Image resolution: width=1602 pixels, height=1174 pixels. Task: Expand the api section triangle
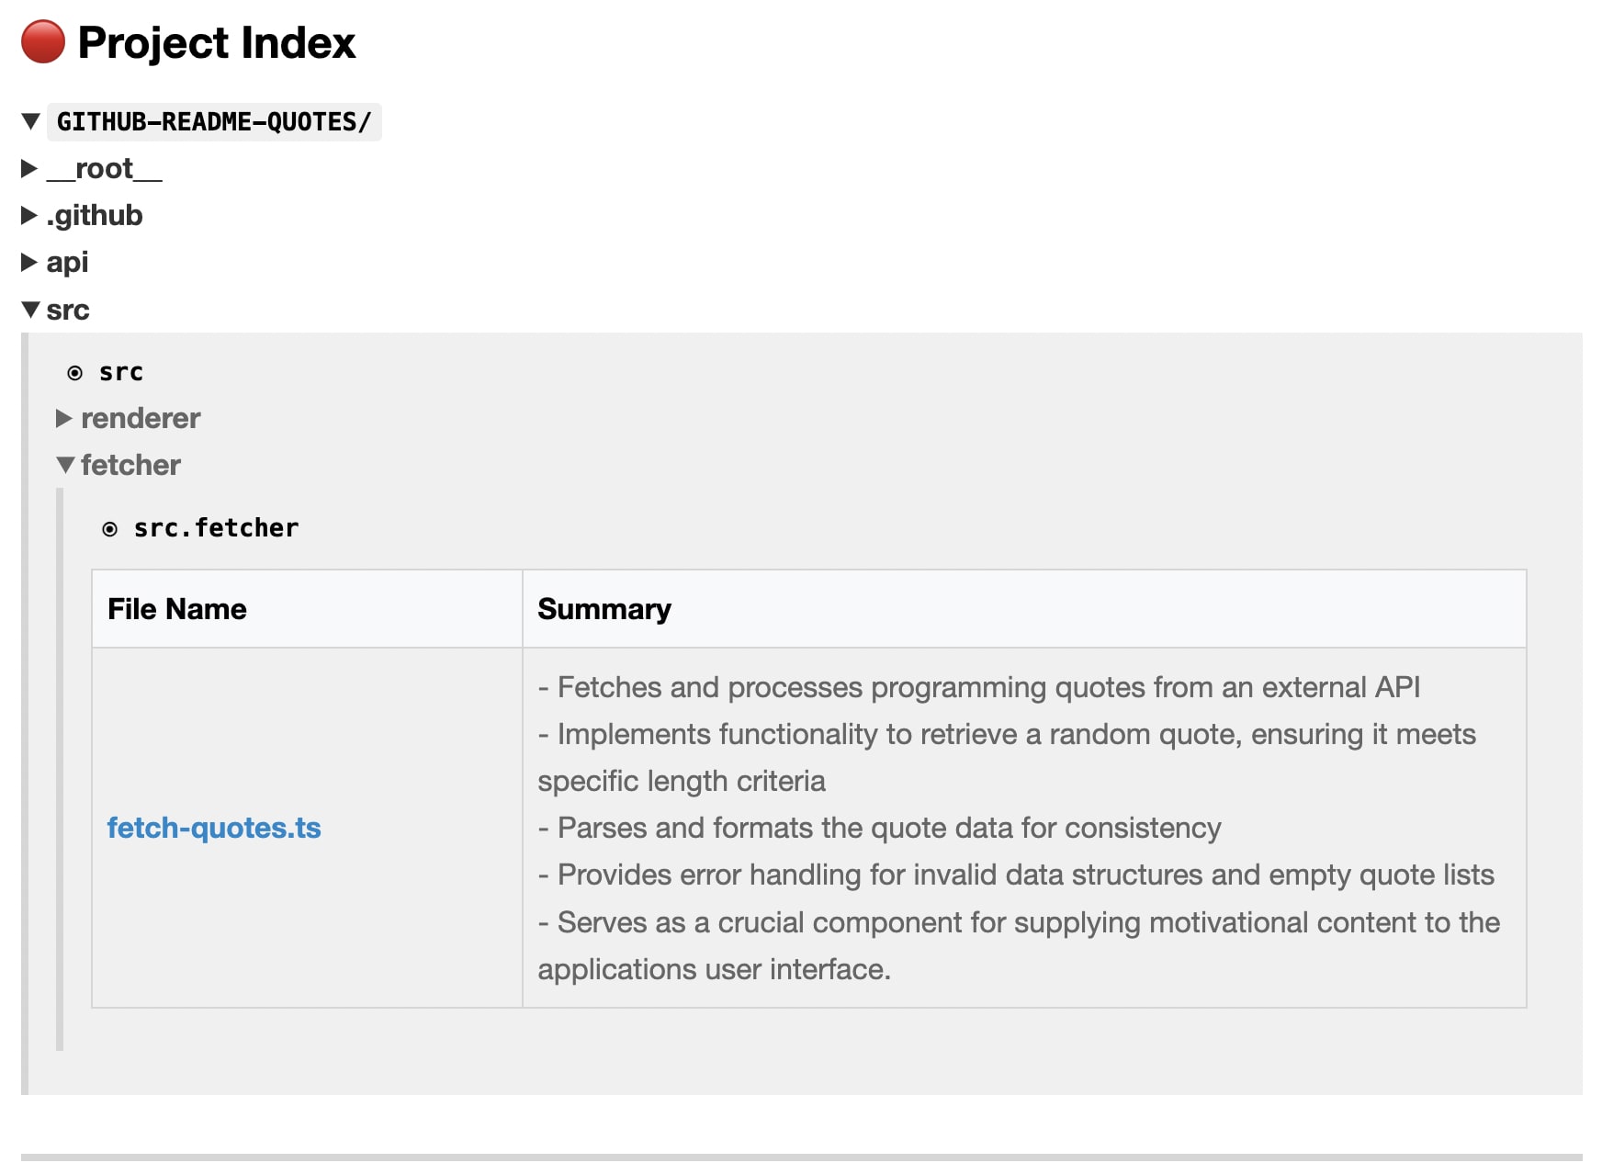[x=29, y=262]
